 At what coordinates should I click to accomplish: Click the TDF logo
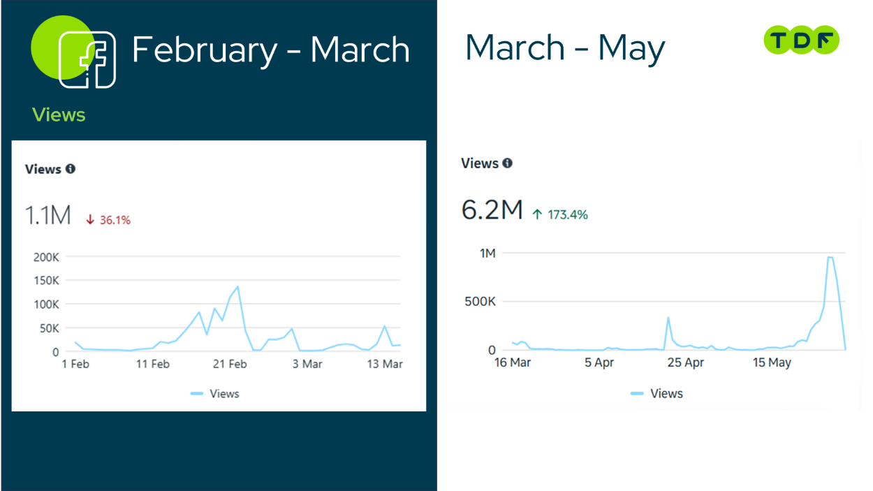click(x=801, y=41)
